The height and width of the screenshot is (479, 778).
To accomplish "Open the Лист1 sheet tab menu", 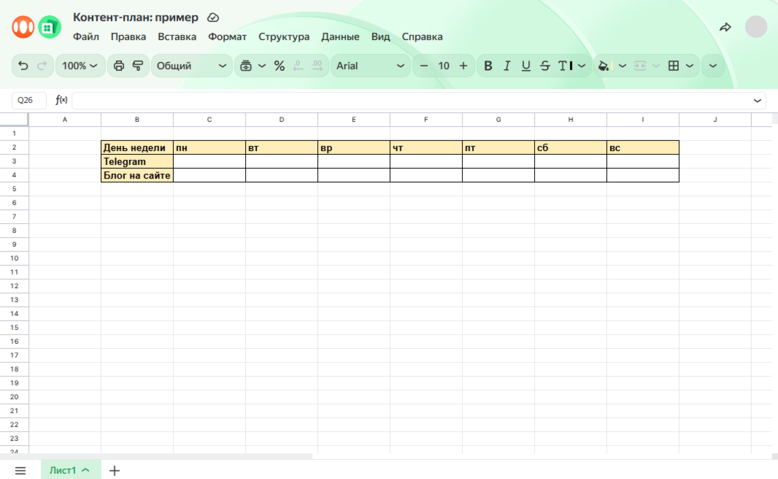I will click(86, 470).
